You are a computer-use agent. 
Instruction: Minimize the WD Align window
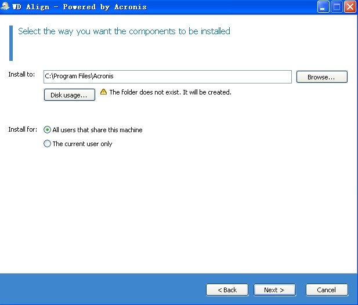323,6
